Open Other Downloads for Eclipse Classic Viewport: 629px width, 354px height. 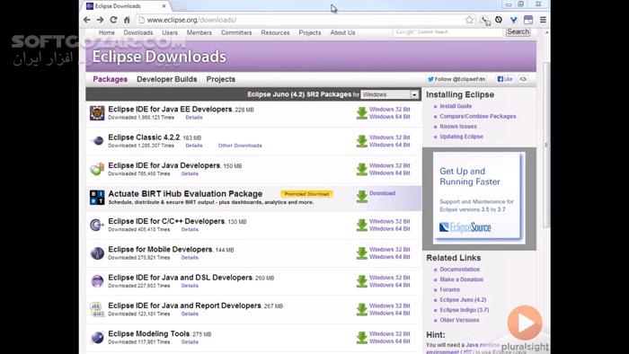tap(240, 146)
